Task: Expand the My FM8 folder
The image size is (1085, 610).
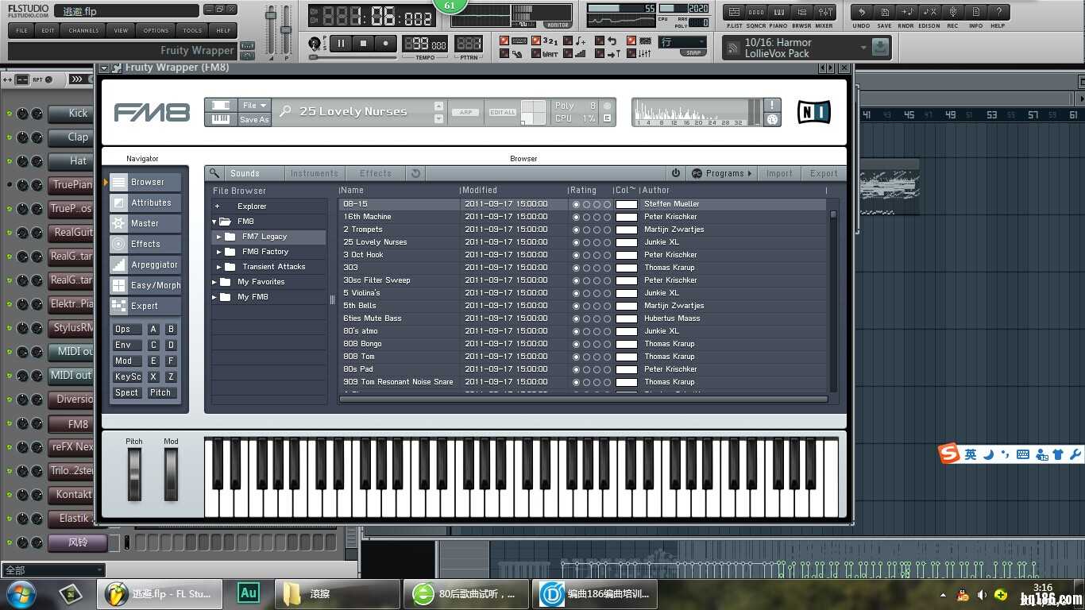Action: (x=214, y=297)
